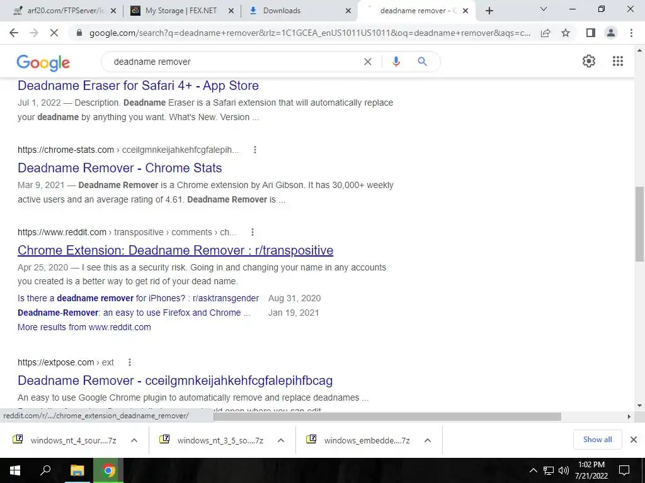Open volume control tray icon
645x483 pixels.
click(x=563, y=470)
